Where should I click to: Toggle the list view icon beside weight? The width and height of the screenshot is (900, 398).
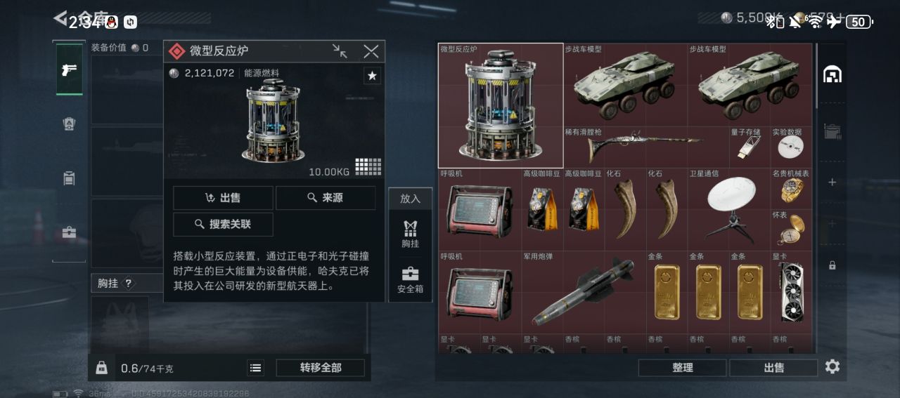coord(256,368)
